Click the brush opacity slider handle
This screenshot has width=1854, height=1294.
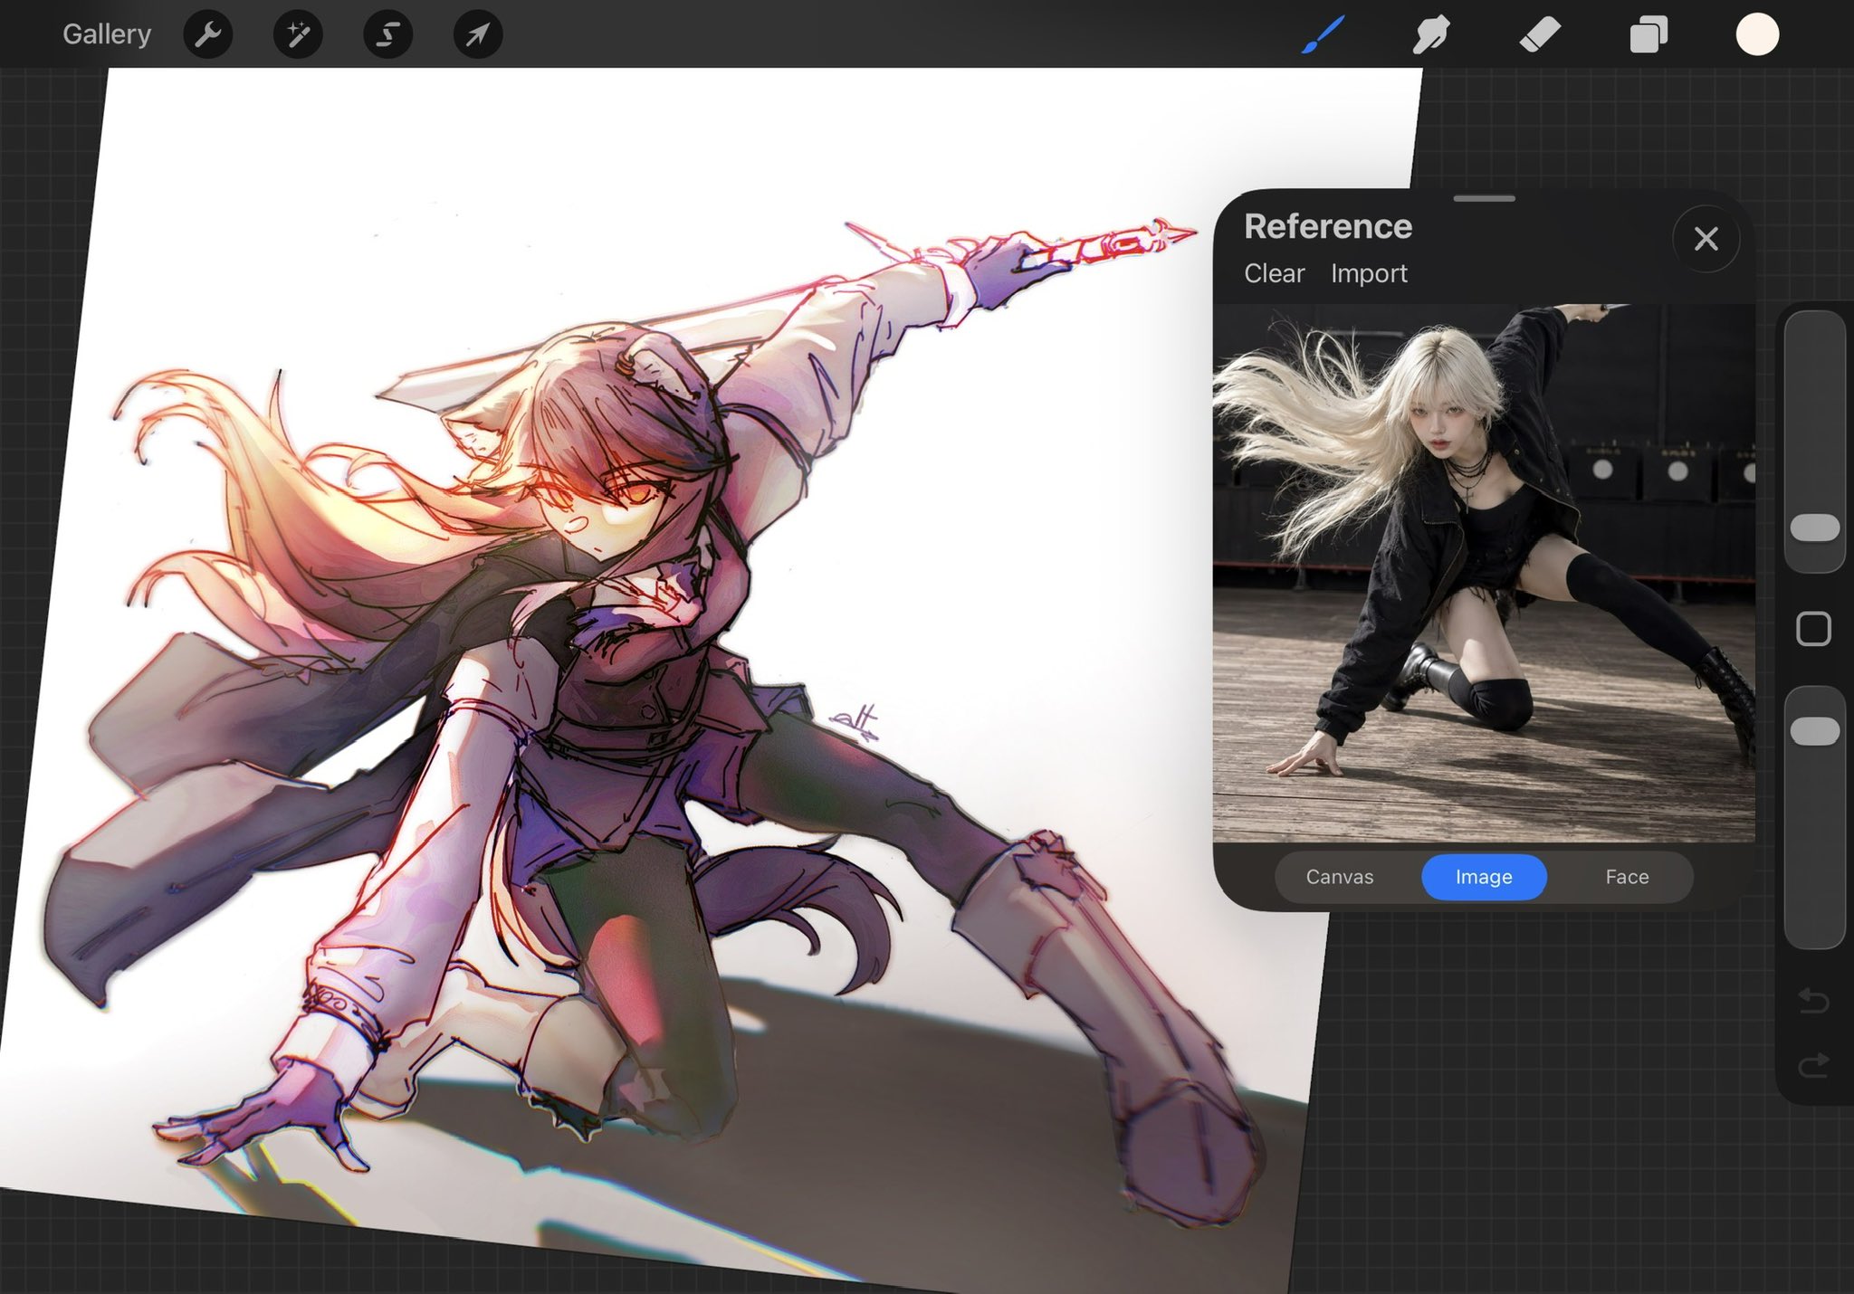1815,731
